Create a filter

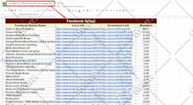(x=127, y=11)
